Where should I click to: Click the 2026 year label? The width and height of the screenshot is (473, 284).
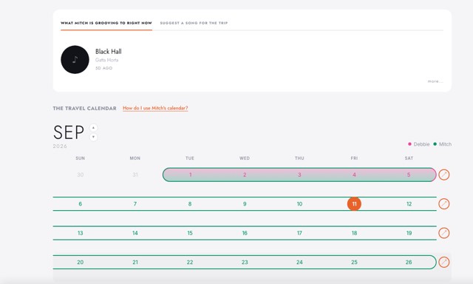60,146
